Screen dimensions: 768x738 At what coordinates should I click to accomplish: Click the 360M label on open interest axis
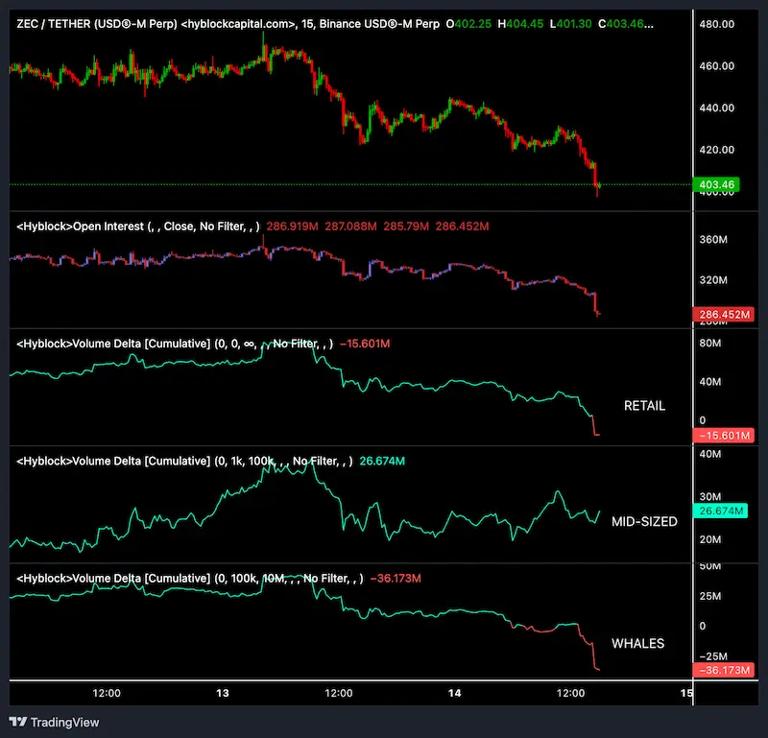715,240
